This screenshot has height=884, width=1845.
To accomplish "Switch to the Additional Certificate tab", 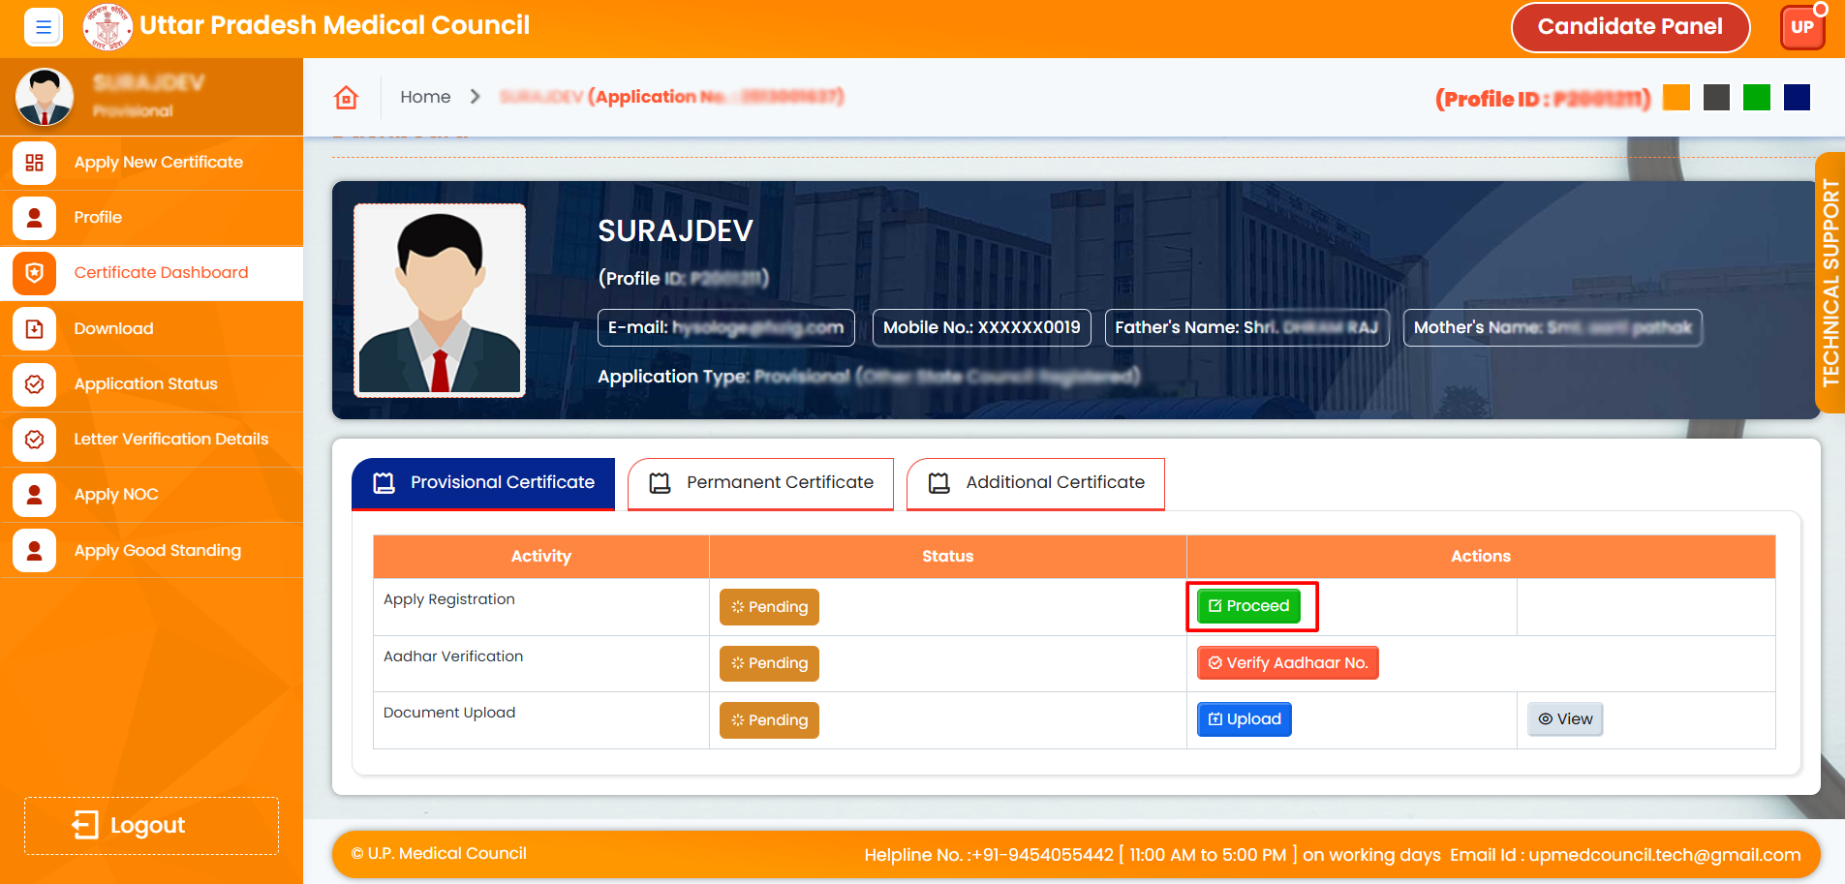I will coord(1035,483).
